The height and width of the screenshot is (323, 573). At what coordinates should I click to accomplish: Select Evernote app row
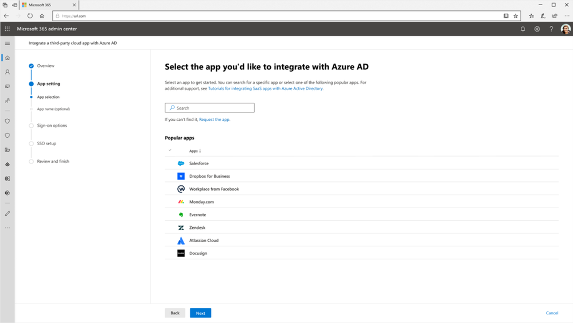coord(362,215)
